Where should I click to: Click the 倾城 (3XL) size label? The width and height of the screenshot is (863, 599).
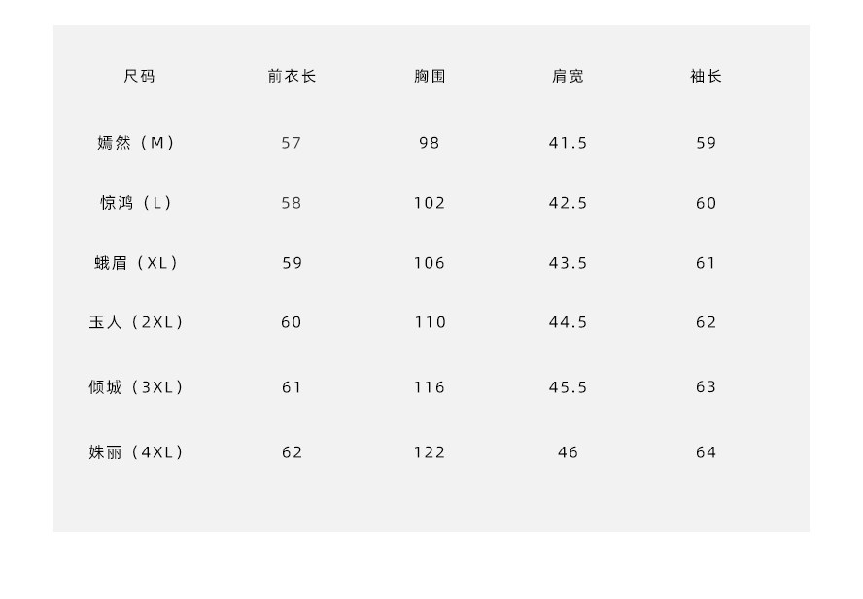[x=137, y=387]
